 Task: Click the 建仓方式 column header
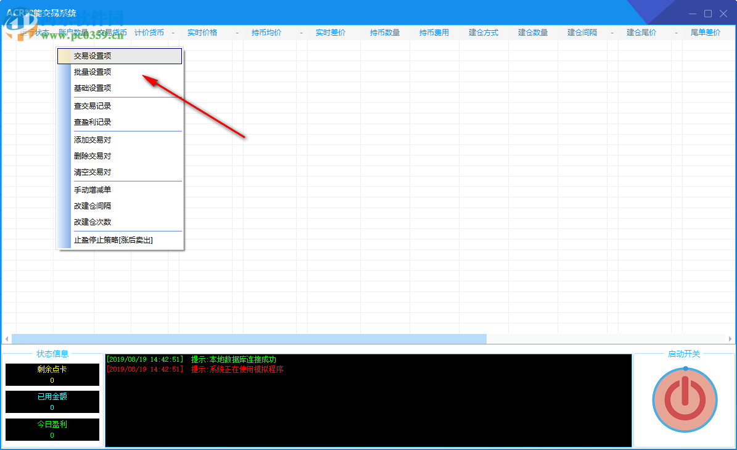pyautogui.click(x=483, y=33)
